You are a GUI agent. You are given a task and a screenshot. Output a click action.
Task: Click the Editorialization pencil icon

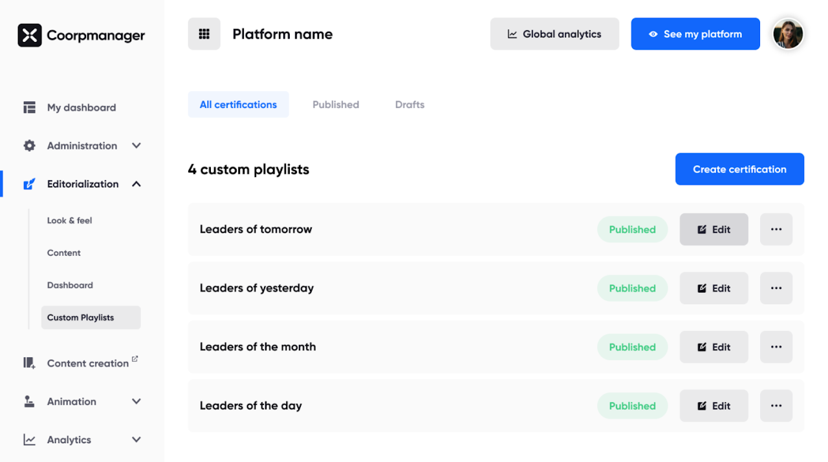pyautogui.click(x=30, y=184)
